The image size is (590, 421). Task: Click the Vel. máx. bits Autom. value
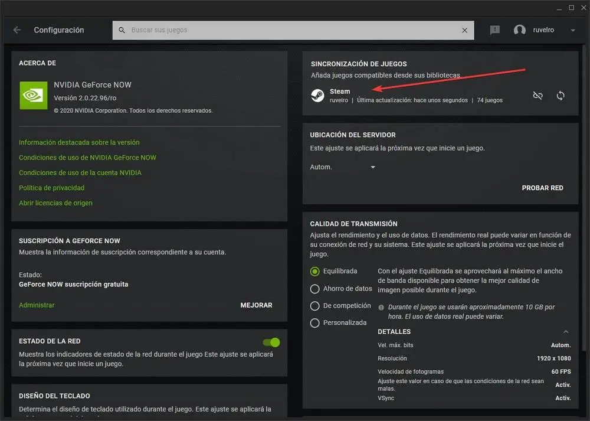560,345
